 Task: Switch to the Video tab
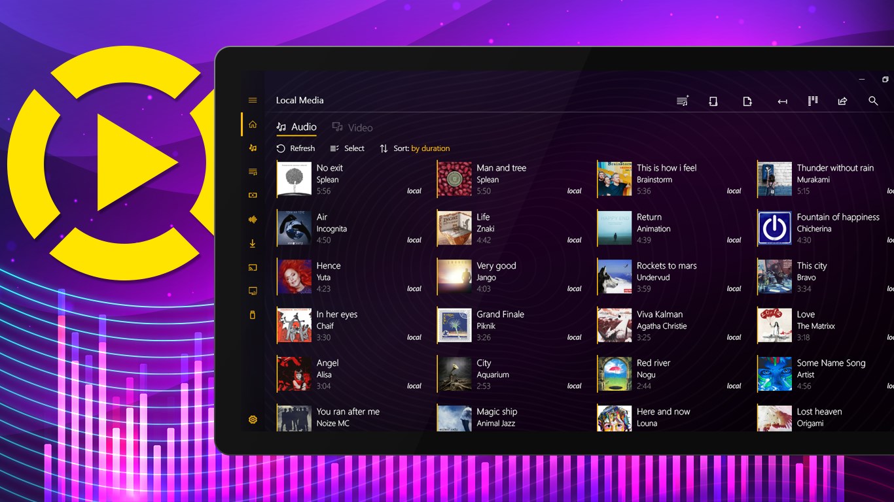tap(352, 127)
